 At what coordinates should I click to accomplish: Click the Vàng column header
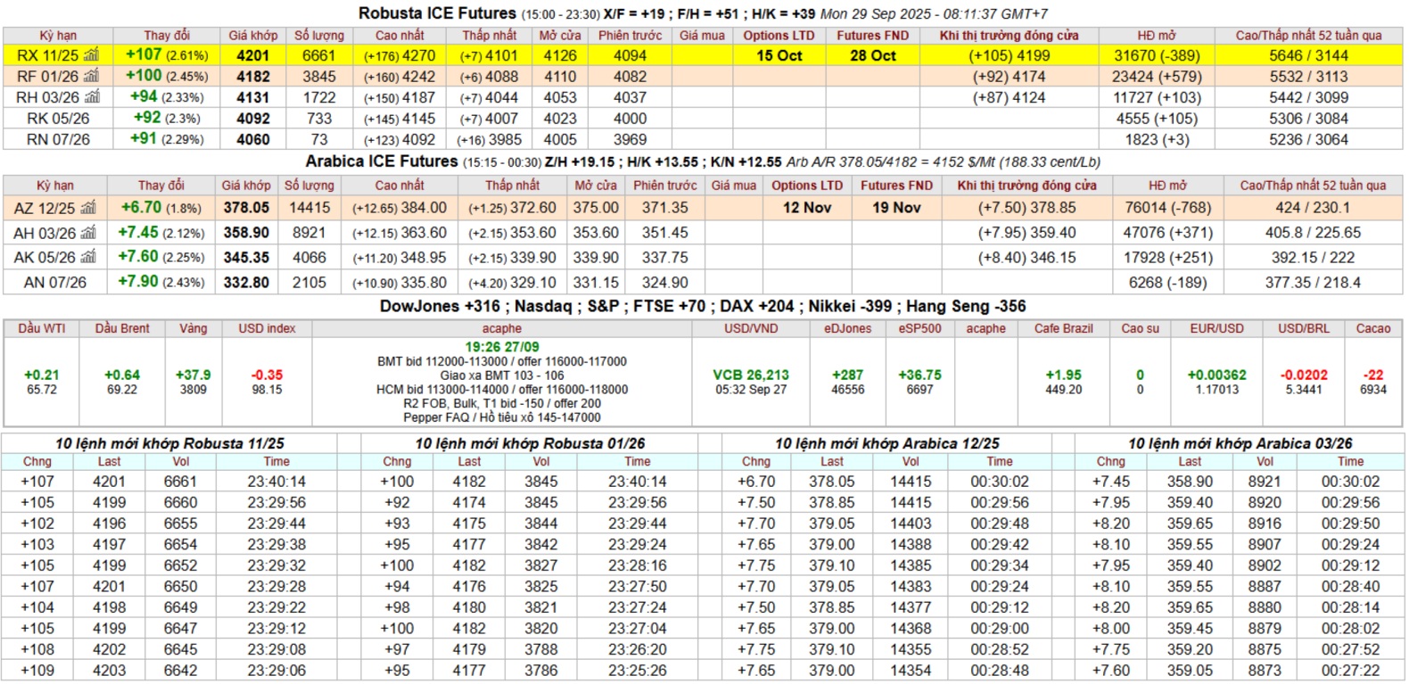193,328
